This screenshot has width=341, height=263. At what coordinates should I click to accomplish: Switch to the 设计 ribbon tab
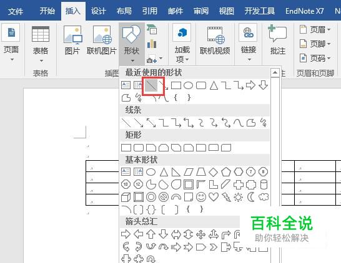point(98,11)
